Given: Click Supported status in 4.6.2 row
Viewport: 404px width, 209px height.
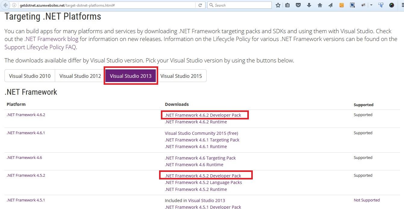Looking at the screenshot, I should tap(363, 115).
